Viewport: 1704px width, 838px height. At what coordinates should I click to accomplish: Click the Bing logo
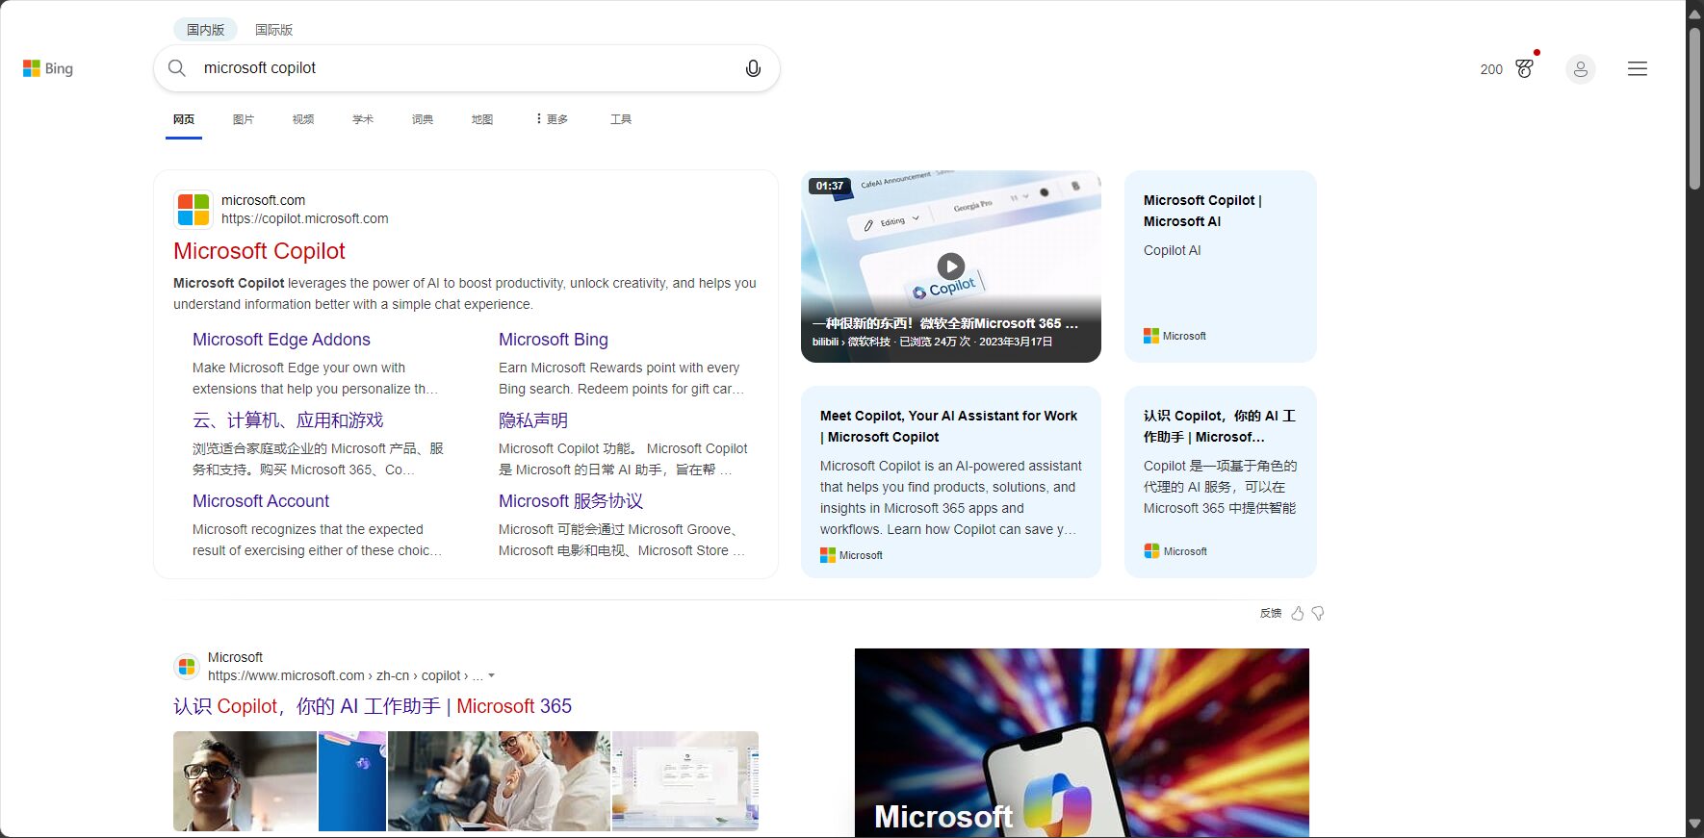pos(48,68)
